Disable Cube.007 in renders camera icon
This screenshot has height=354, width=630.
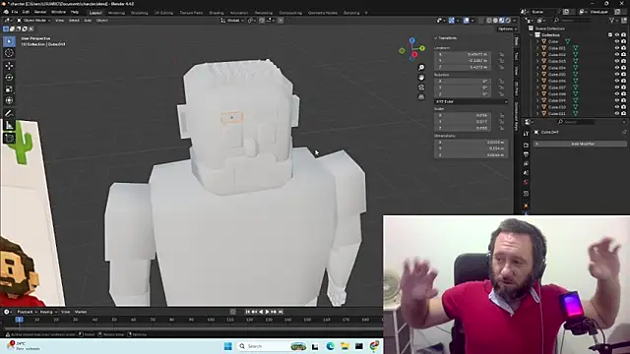[x=623, y=88]
